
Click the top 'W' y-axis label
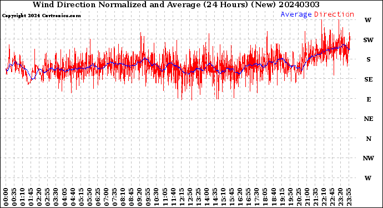point(368,21)
